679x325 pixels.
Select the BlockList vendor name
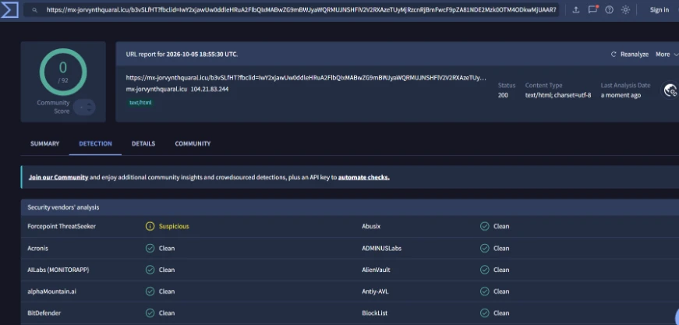pyautogui.click(x=374, y=313)
